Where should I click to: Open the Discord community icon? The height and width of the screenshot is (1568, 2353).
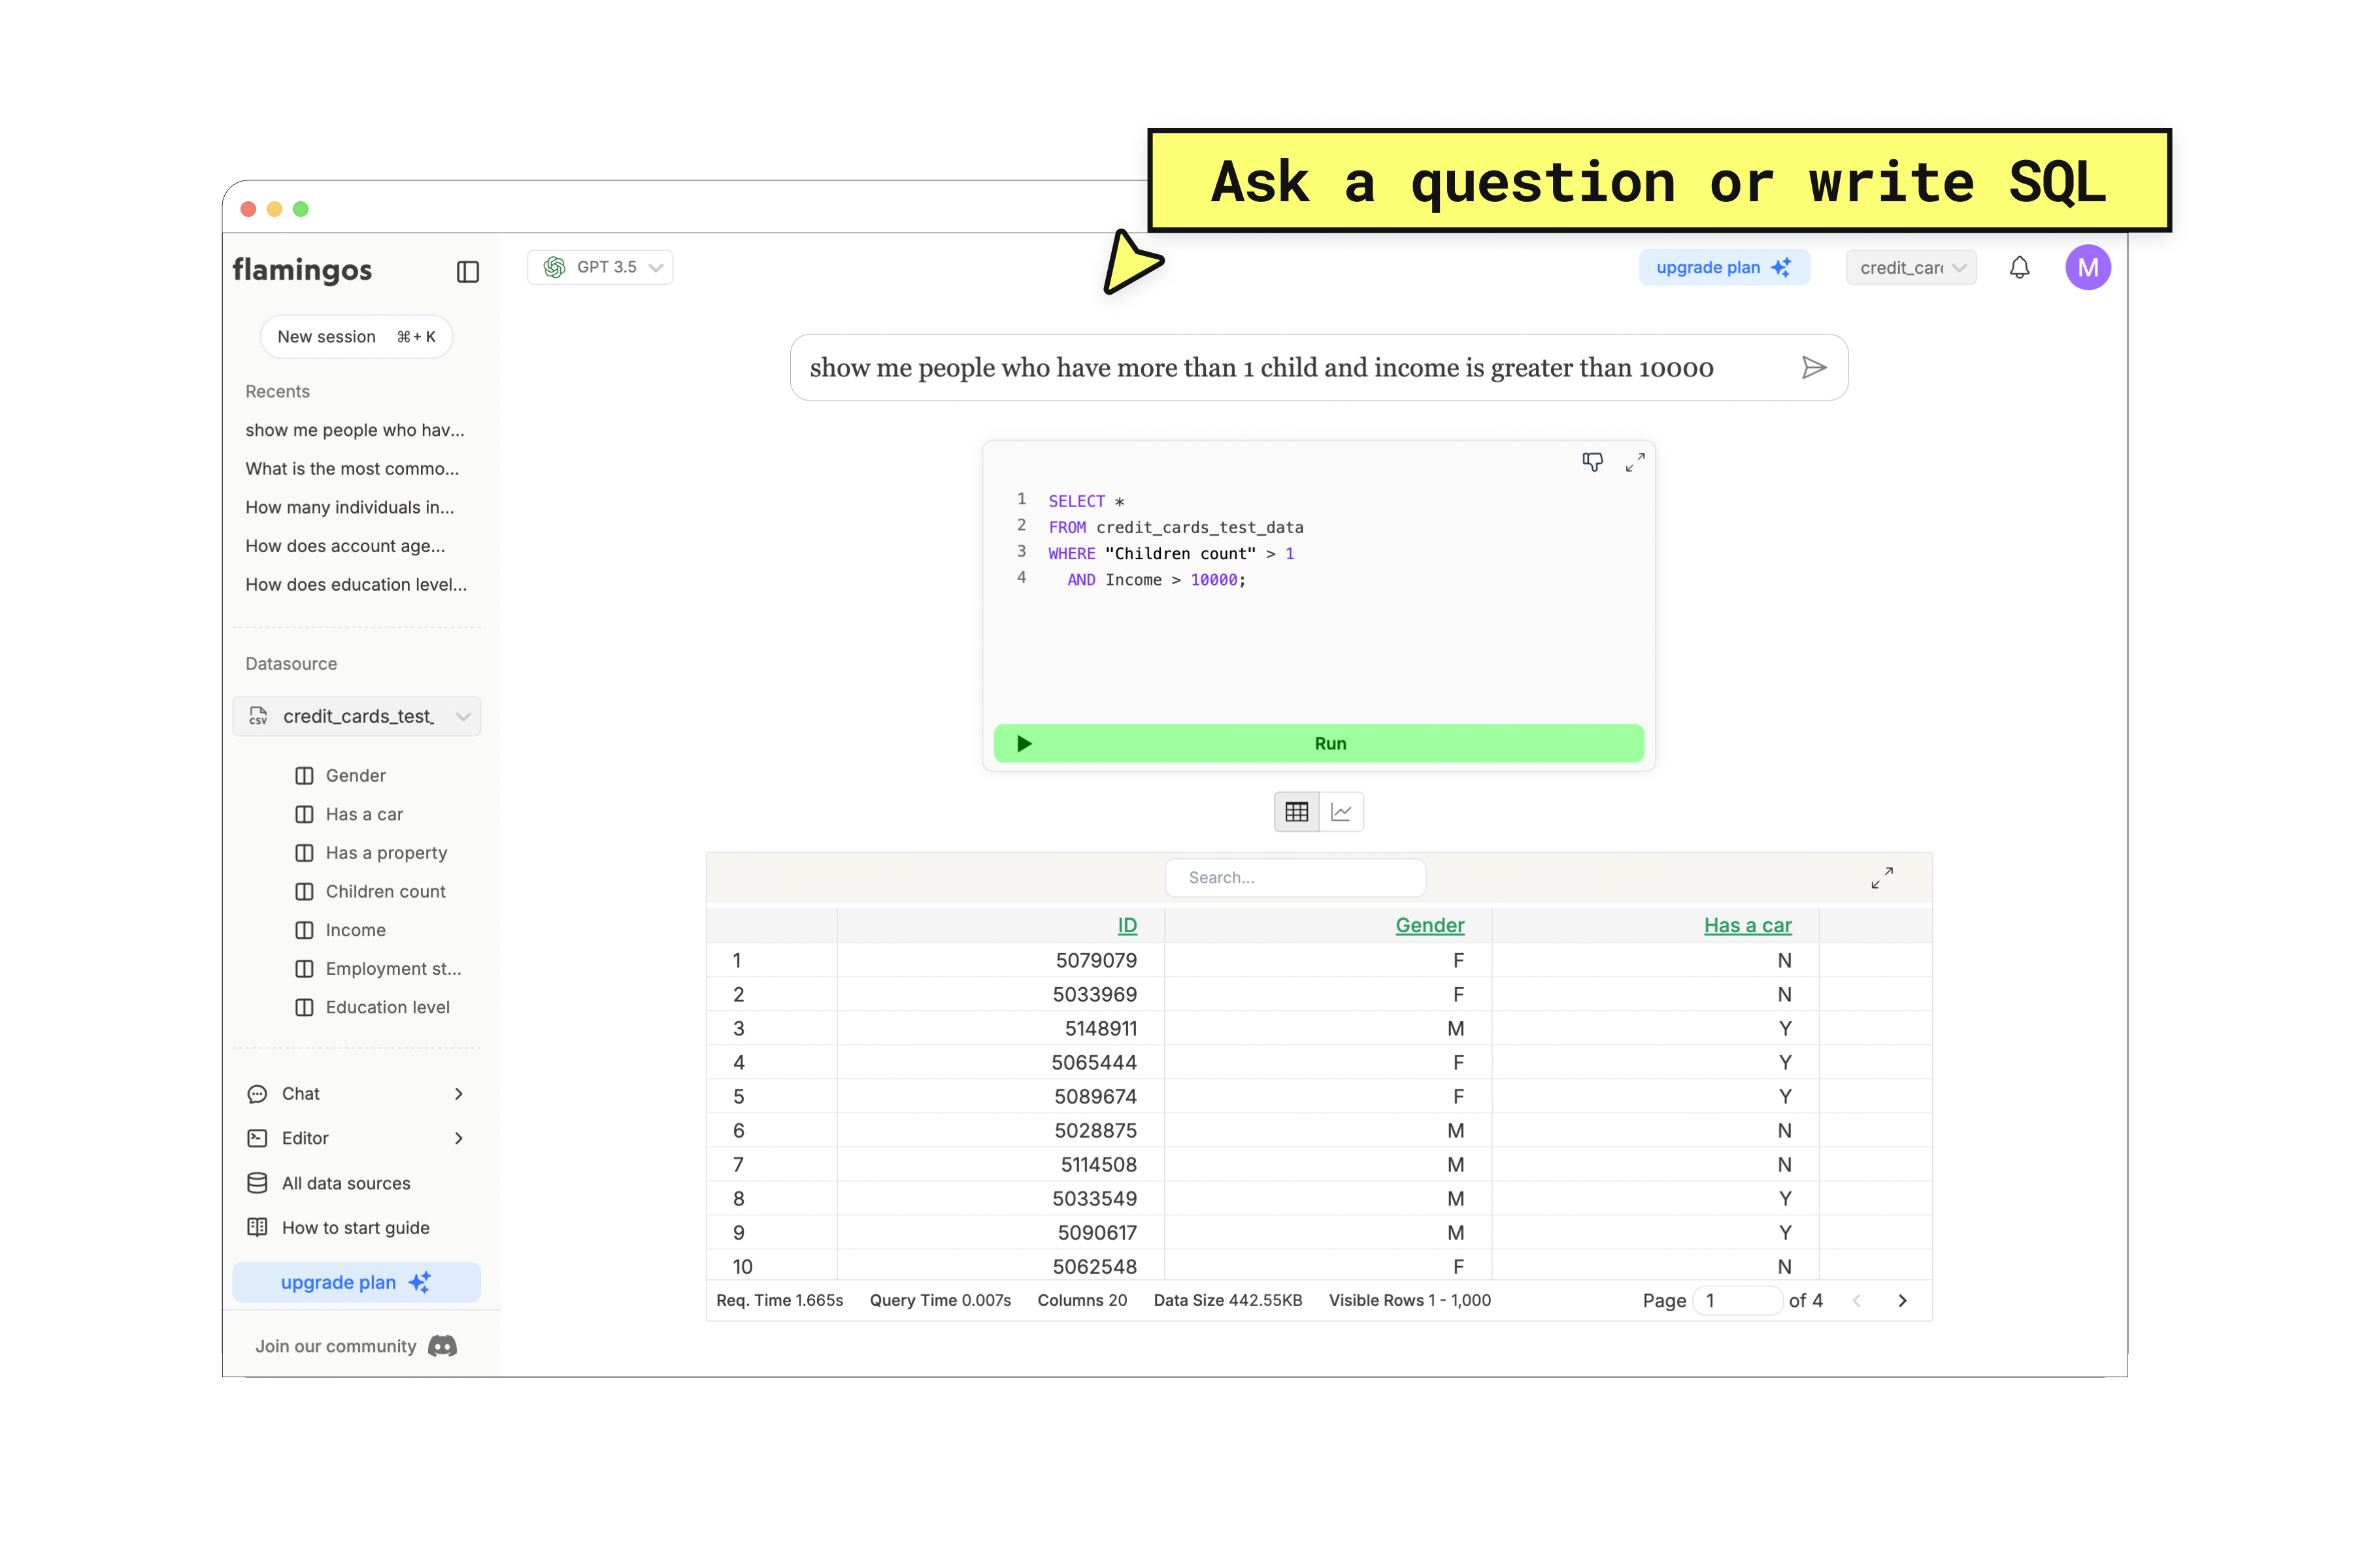442,1346
